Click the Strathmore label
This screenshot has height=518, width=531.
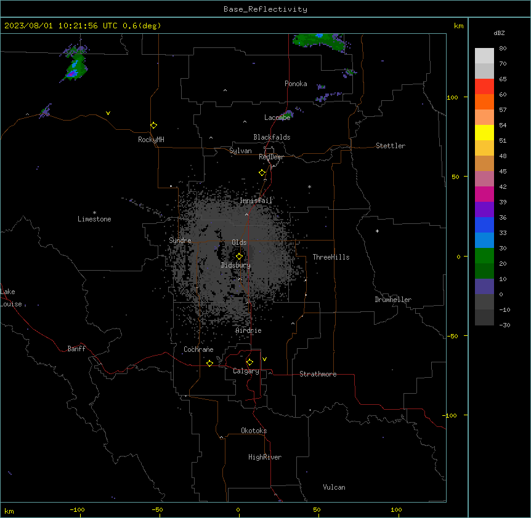318,374
